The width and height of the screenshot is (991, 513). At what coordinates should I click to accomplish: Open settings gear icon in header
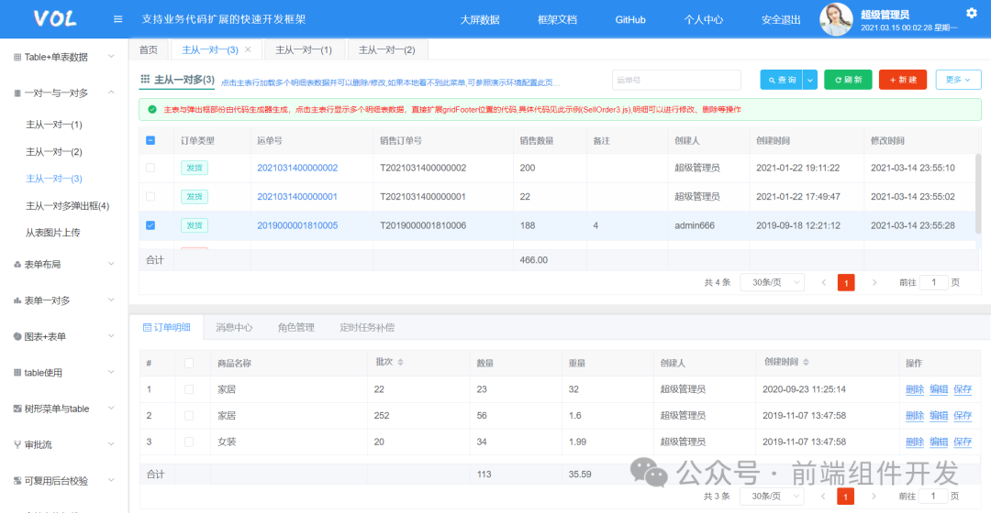point(972,13)
